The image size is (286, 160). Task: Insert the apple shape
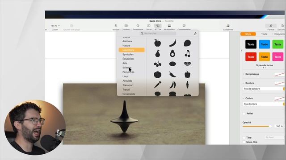click(x=157, y=43)
